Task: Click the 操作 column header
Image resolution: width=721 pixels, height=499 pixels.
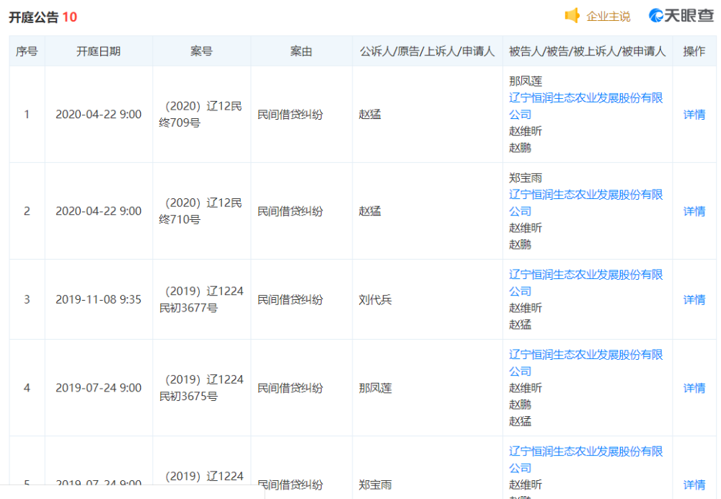Action: [694, 51]
